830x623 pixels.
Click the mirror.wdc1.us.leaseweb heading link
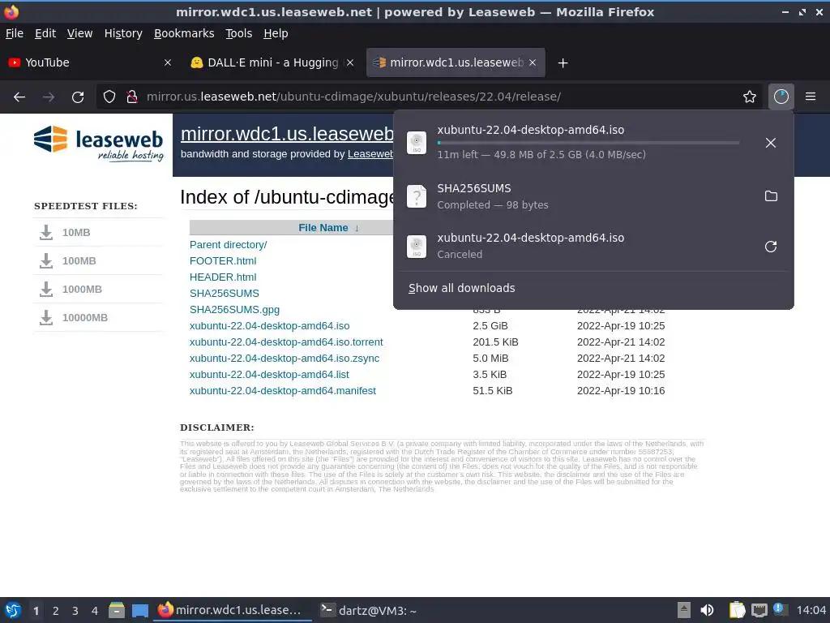tap(287, 134)
